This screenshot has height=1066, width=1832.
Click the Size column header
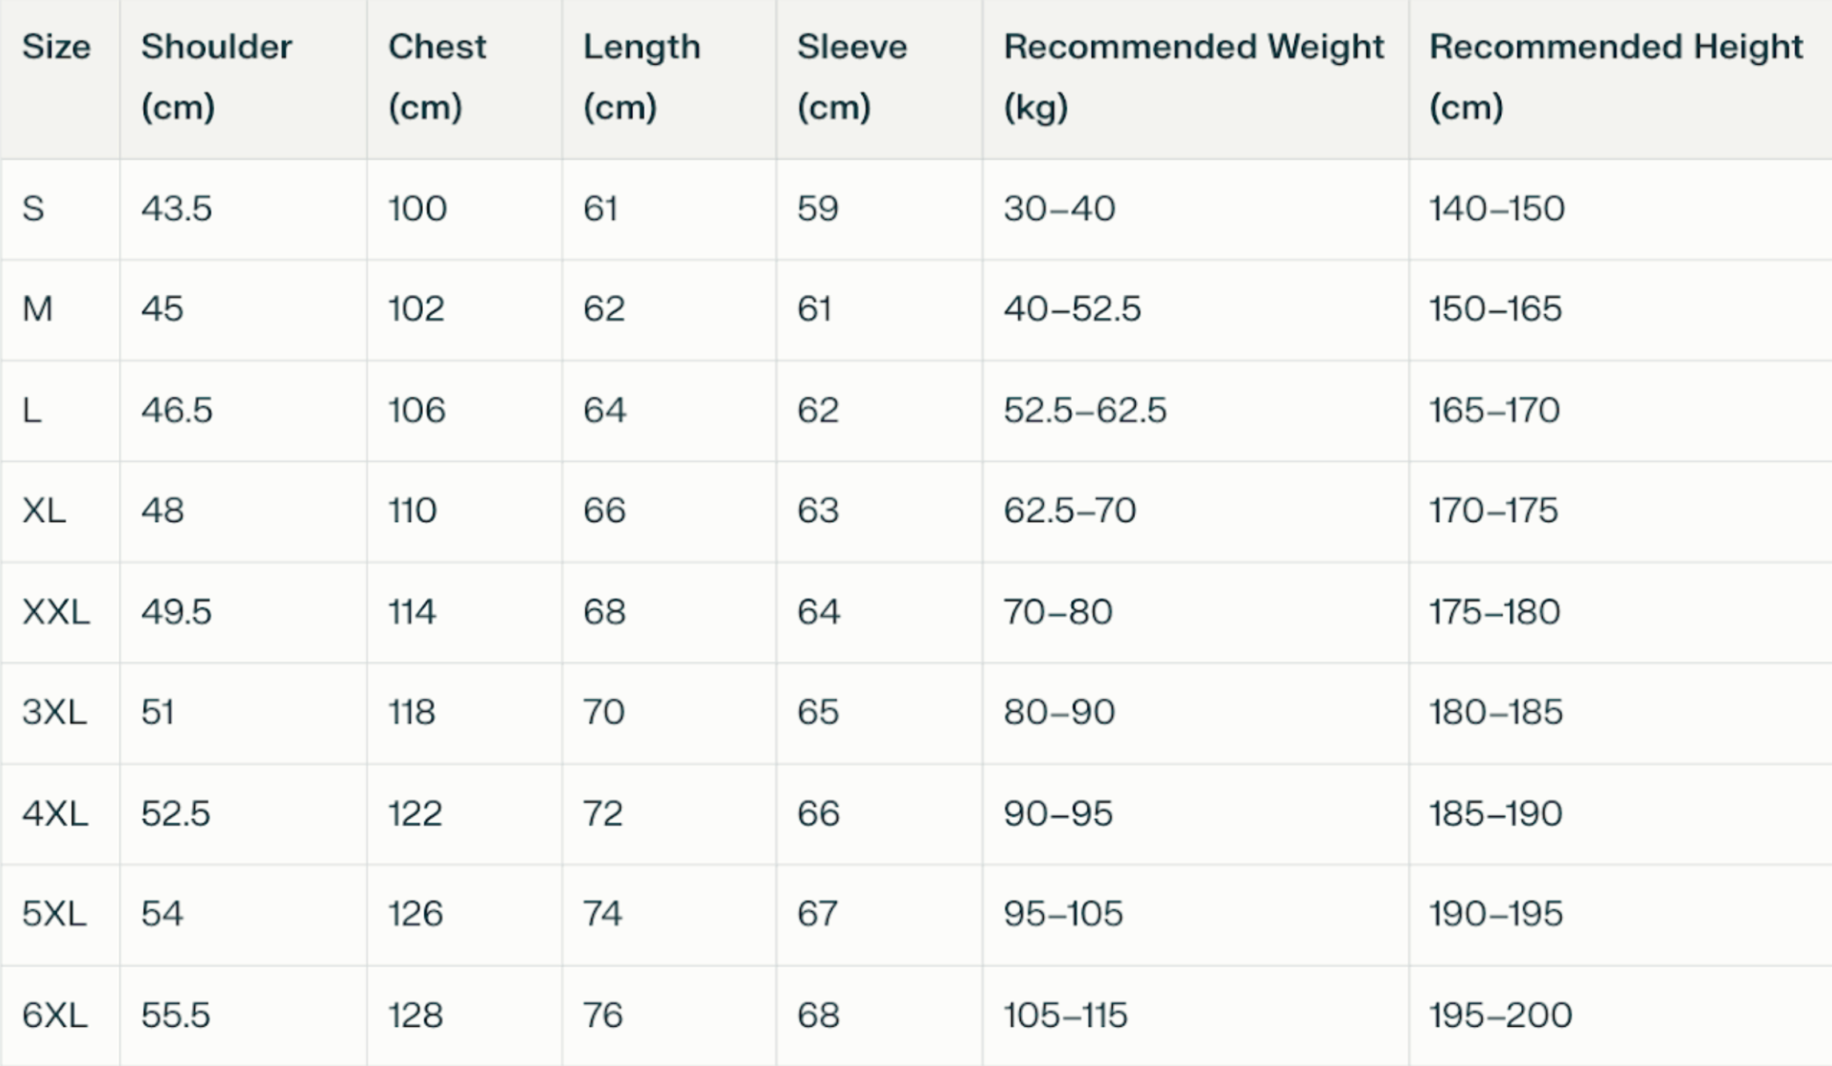tap(56, 48)
